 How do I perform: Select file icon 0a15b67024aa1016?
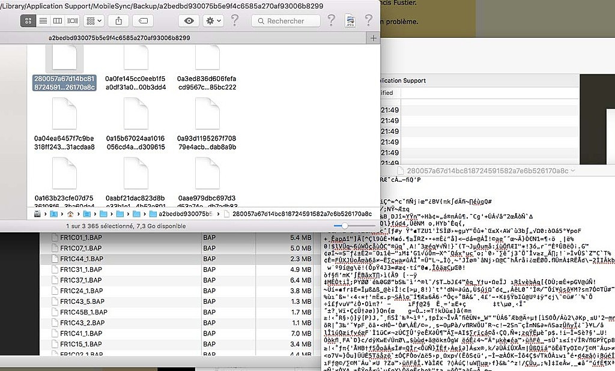click(136, 113)
